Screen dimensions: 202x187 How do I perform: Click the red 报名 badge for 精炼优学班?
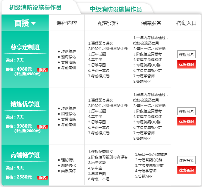click(x=43, y=127)
